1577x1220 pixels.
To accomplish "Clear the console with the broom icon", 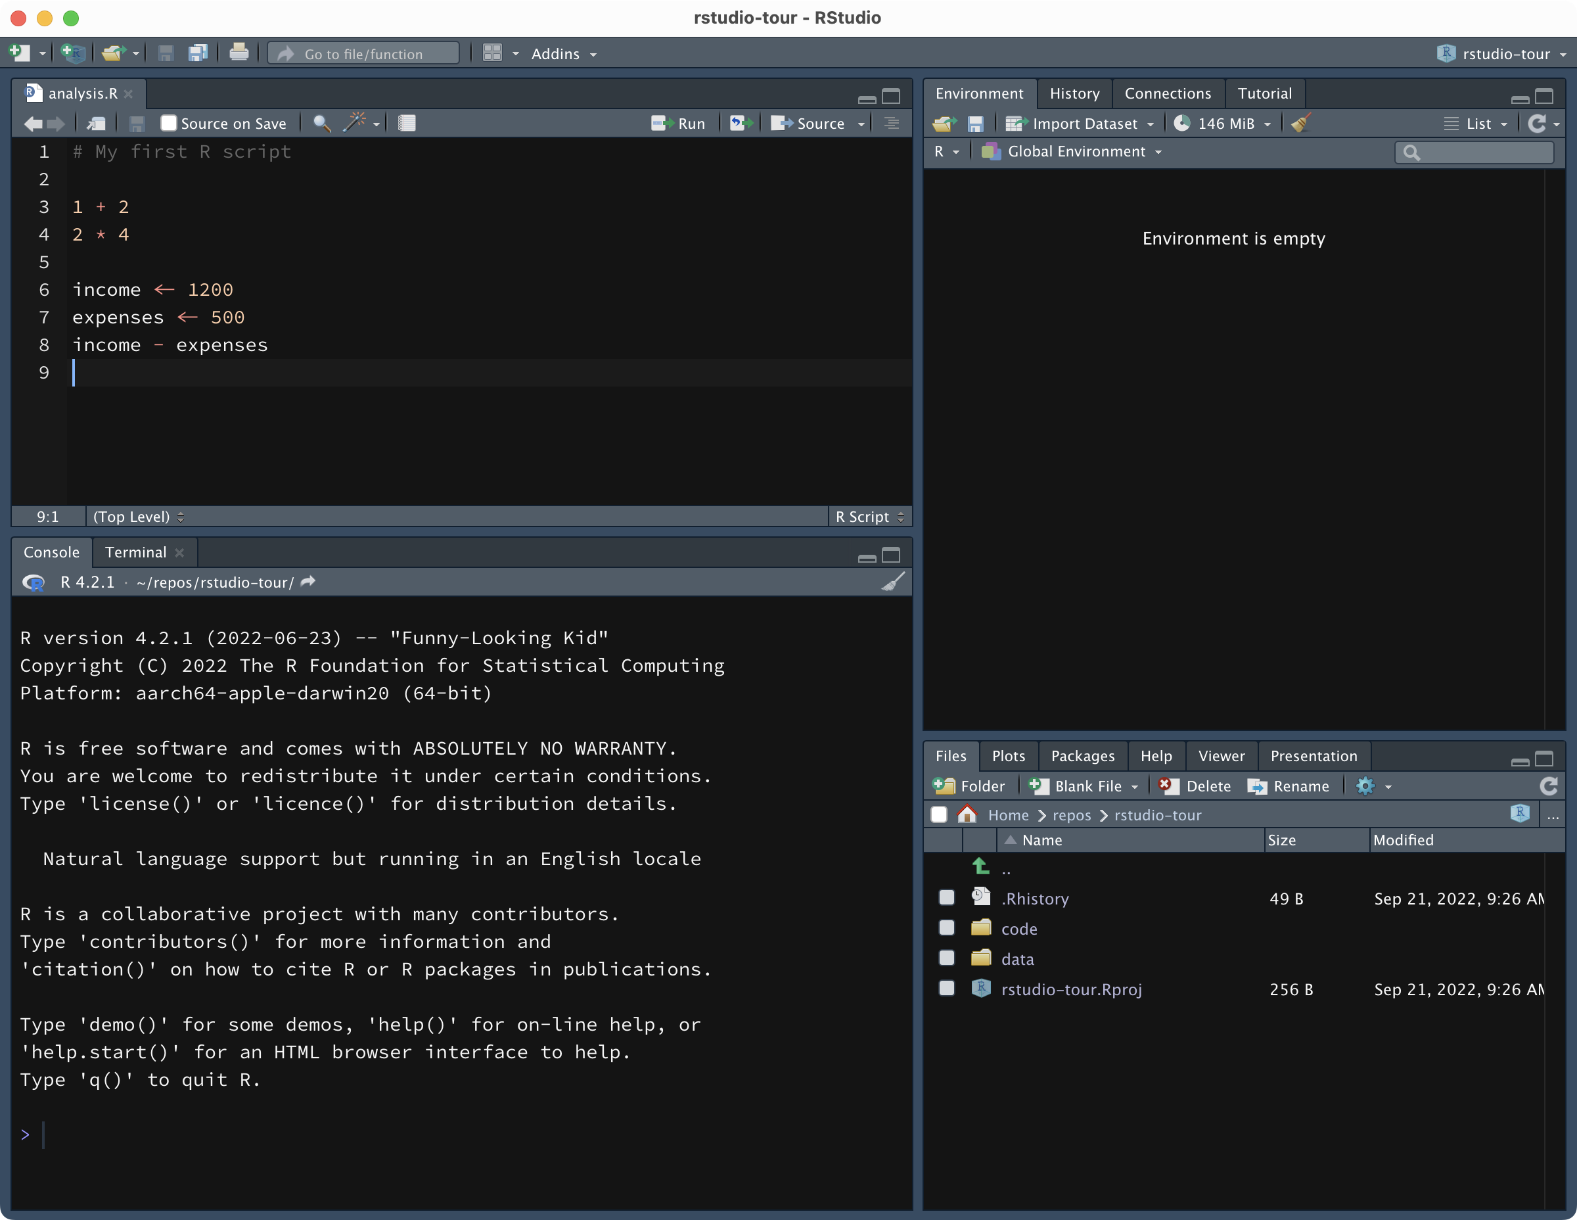I will tap(893, 582).
